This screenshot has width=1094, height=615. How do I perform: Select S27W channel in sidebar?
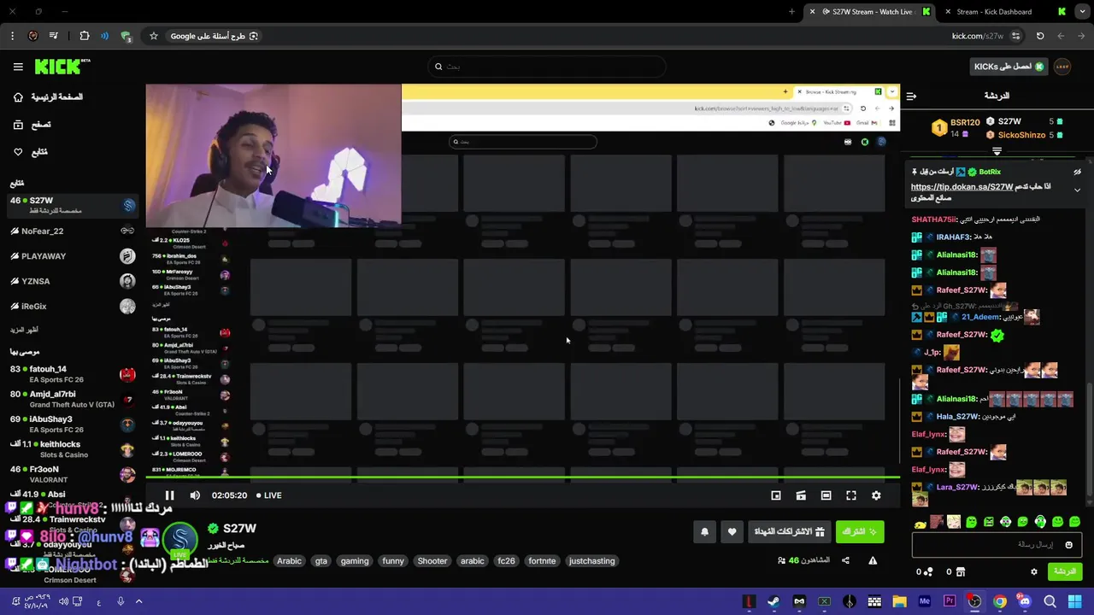tap(73, 205)
